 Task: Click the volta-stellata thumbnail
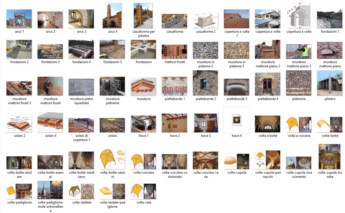click(81, 192)
